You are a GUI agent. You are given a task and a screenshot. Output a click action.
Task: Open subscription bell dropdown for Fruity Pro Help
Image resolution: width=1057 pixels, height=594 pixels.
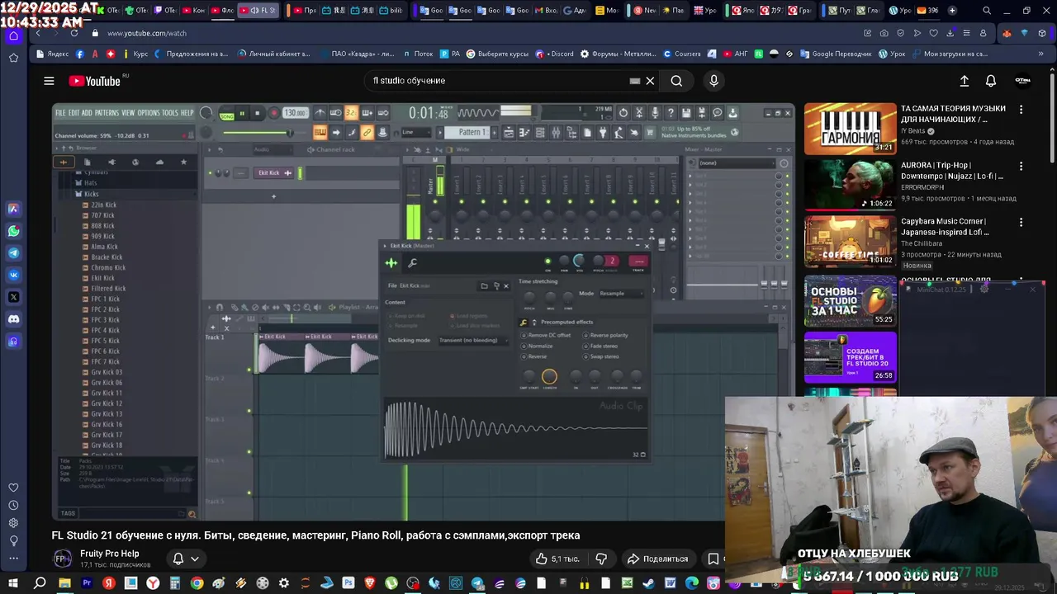pyautogui.click(x=186, y=559)
